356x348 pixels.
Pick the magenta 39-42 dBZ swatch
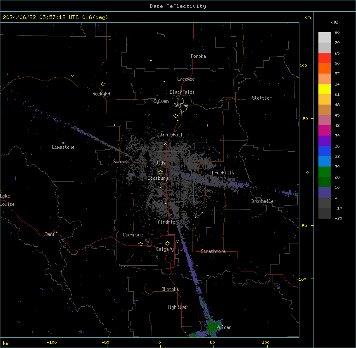pyautogui.click(x=325, y=130)
